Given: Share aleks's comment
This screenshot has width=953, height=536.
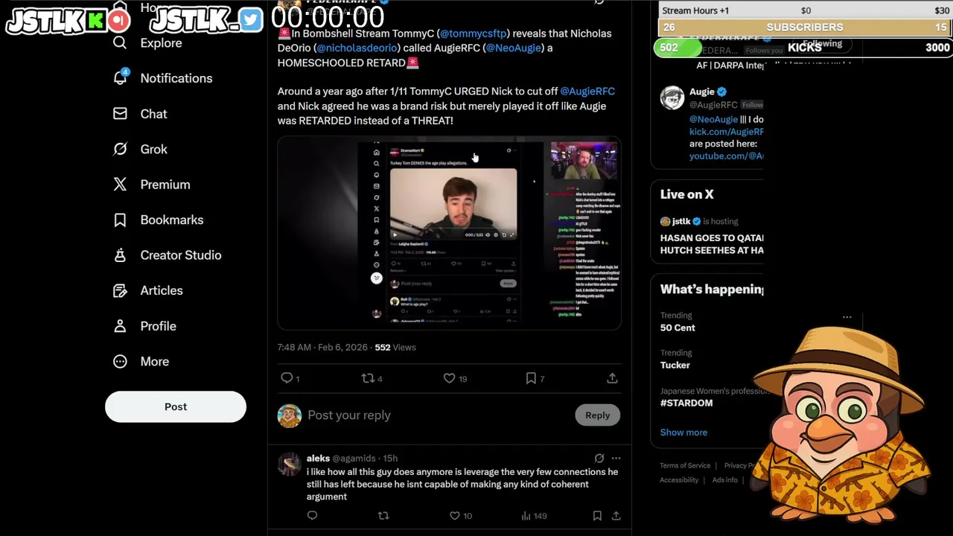Looking at the screenshot, I should point(616,515).
